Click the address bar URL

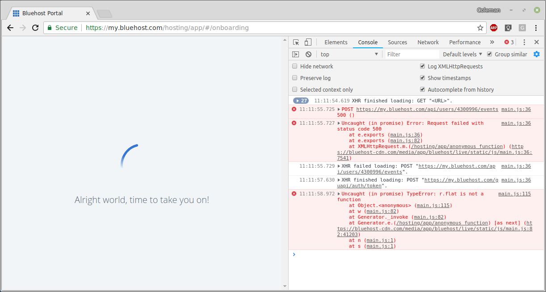167,28
